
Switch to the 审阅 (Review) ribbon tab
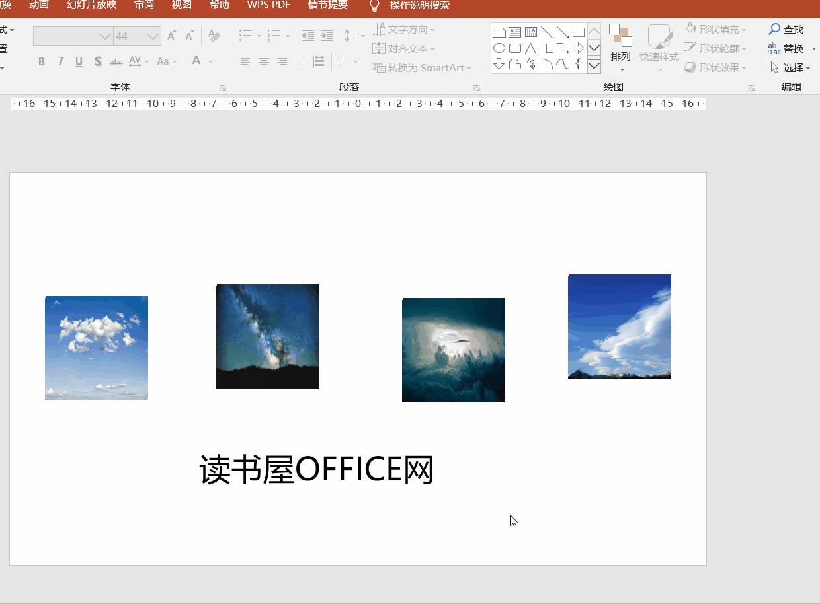coord(143,5)
